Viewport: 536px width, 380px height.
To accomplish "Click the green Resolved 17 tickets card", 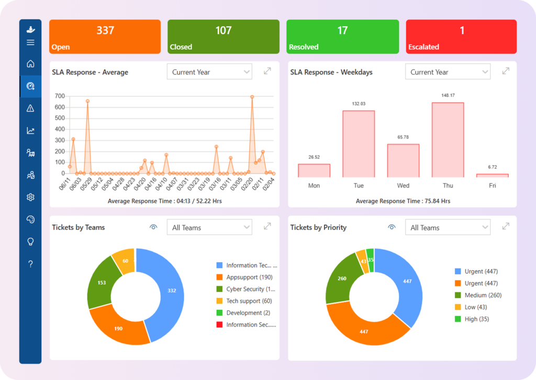I will 342,37.
